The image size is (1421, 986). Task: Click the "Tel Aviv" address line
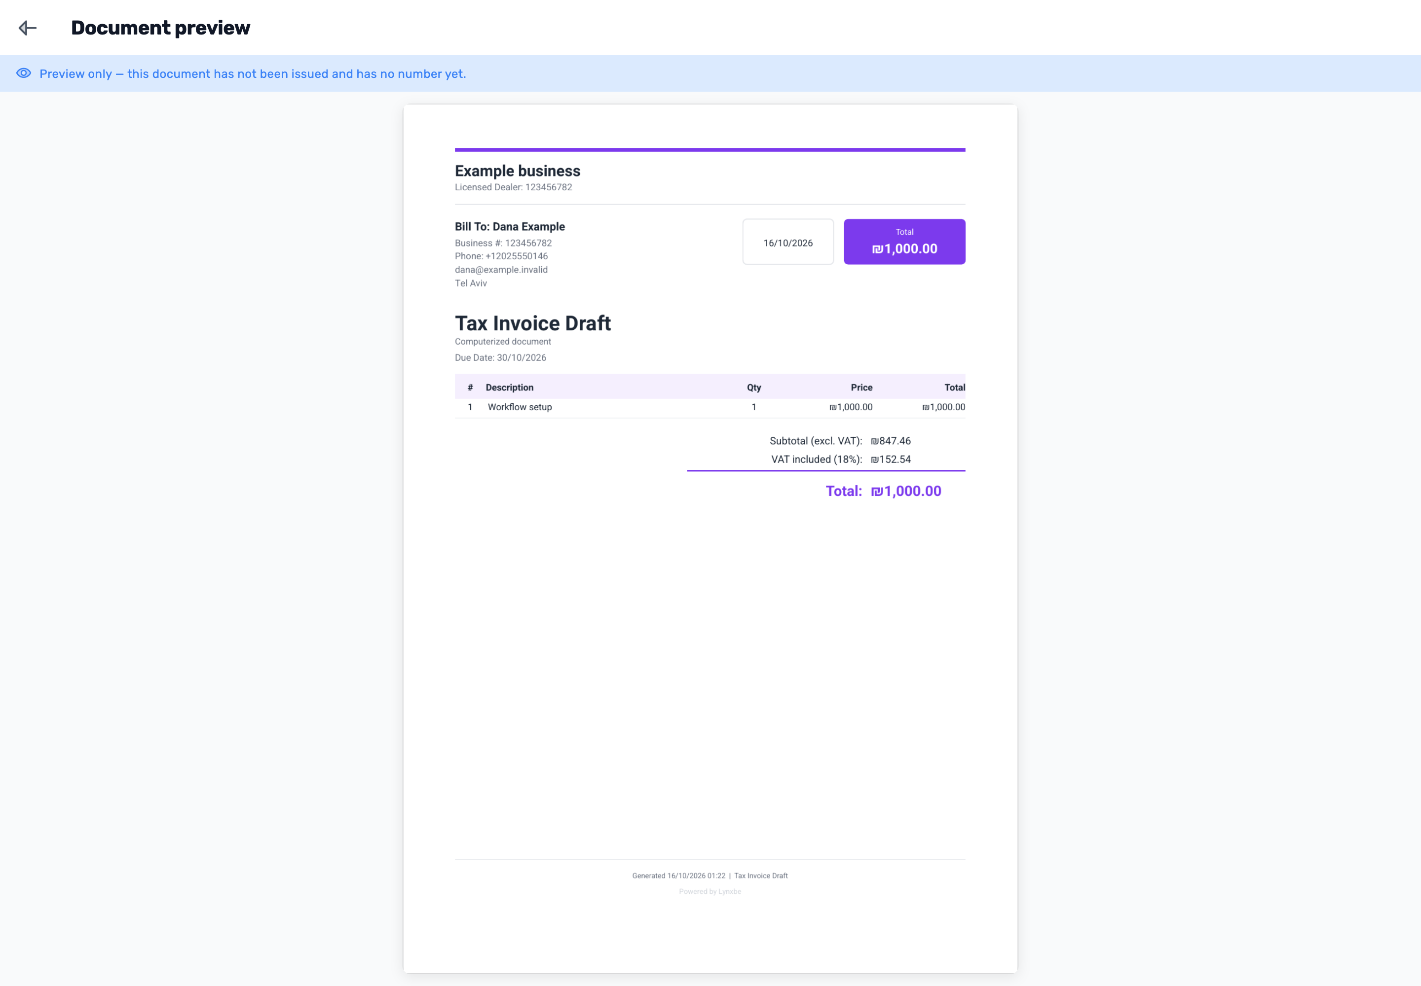click(x=471, y=283)
